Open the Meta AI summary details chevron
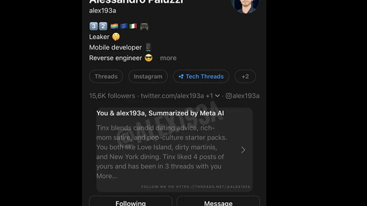Screen dimensions: 367x206 (243, 150)
